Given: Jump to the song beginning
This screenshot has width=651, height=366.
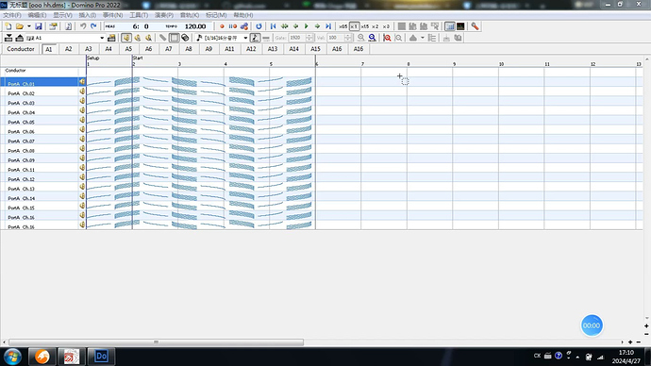Looking at the screenshot, I should pyautogui.click(x=274, y=26).
